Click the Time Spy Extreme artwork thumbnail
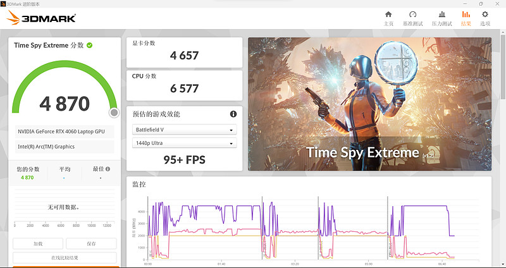506x268 pixels. click(x=369, y=104)
